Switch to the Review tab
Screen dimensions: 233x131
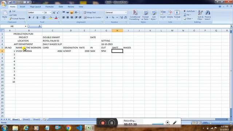[71, 7]
